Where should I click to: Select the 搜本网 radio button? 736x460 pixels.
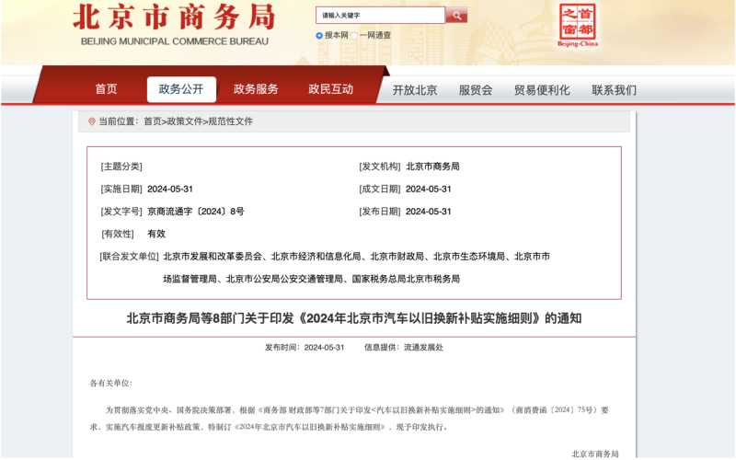click(319, 35)
